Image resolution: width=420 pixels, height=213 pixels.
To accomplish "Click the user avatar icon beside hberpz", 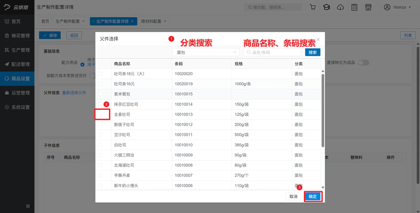I will coord(387,7).
